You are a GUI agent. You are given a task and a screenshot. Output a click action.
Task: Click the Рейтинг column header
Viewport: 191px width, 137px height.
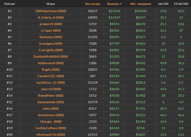coord(10,4)
